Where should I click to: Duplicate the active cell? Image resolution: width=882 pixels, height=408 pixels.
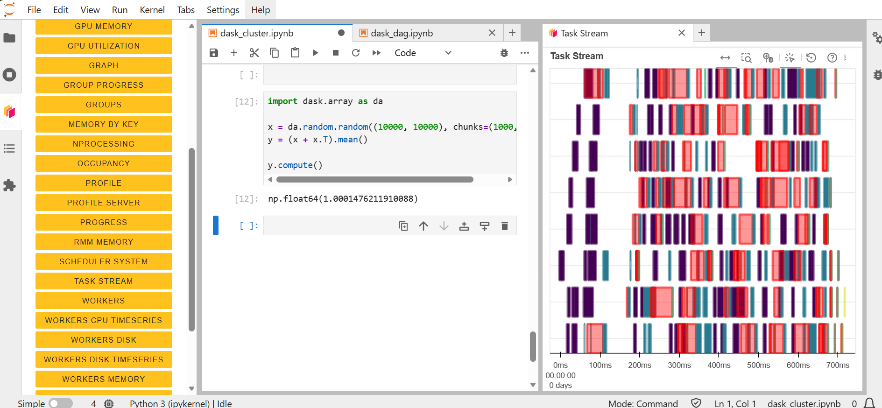click(403, 226)
